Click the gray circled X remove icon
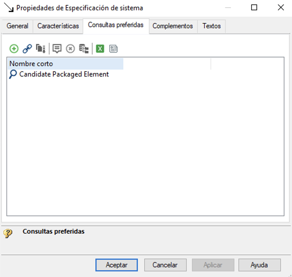Viewport: 292px width, 277px height. (70, 49)
